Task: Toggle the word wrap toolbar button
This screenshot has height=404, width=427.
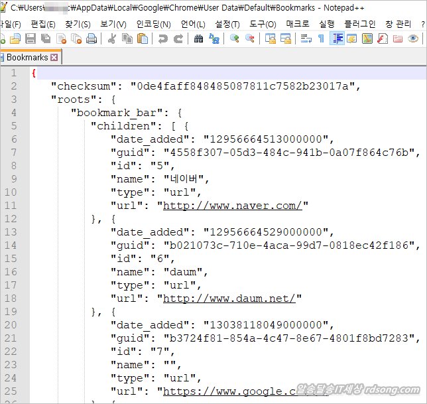Action: pos(306,38)
